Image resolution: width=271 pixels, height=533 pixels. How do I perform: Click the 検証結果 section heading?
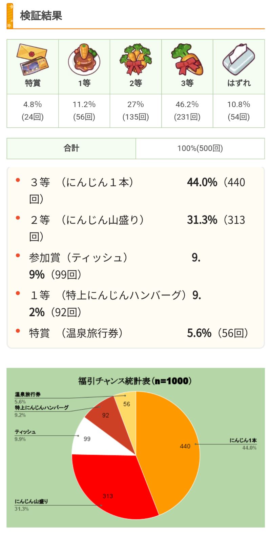[41, 16]
